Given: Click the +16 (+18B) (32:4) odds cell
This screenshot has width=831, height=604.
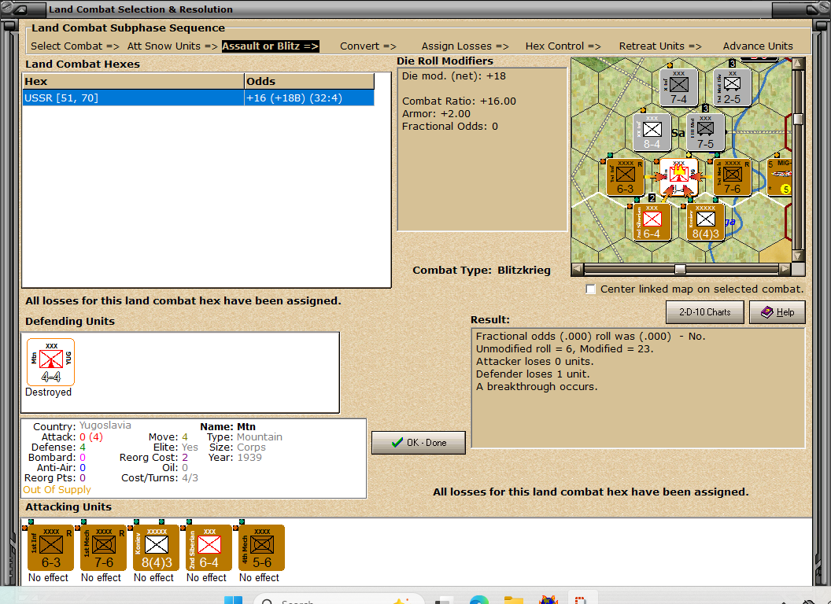Looking at the screenshot, I should (x=309, y=98).
